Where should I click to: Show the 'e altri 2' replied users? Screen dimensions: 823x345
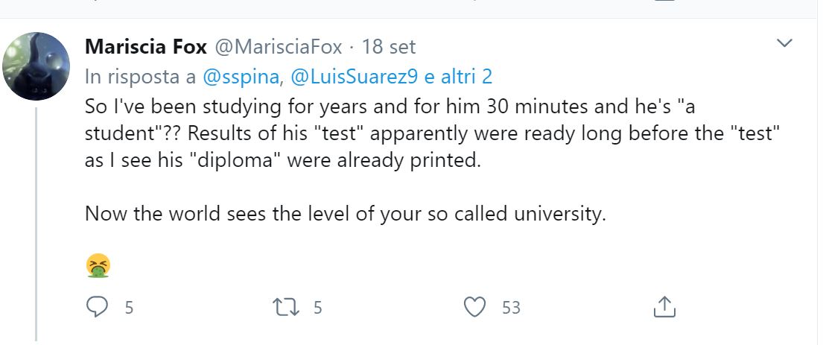pyautogui.click(x=458, y=77)
